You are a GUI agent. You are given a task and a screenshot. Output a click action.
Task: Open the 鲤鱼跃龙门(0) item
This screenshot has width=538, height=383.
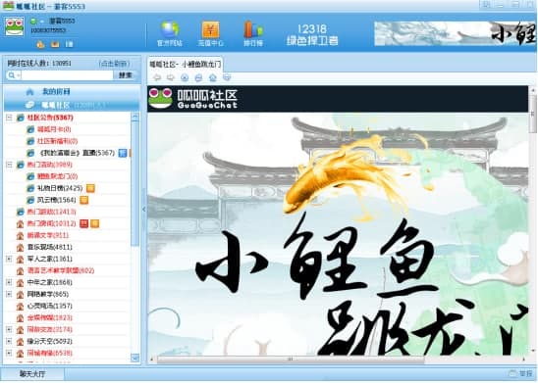point(57,176)
